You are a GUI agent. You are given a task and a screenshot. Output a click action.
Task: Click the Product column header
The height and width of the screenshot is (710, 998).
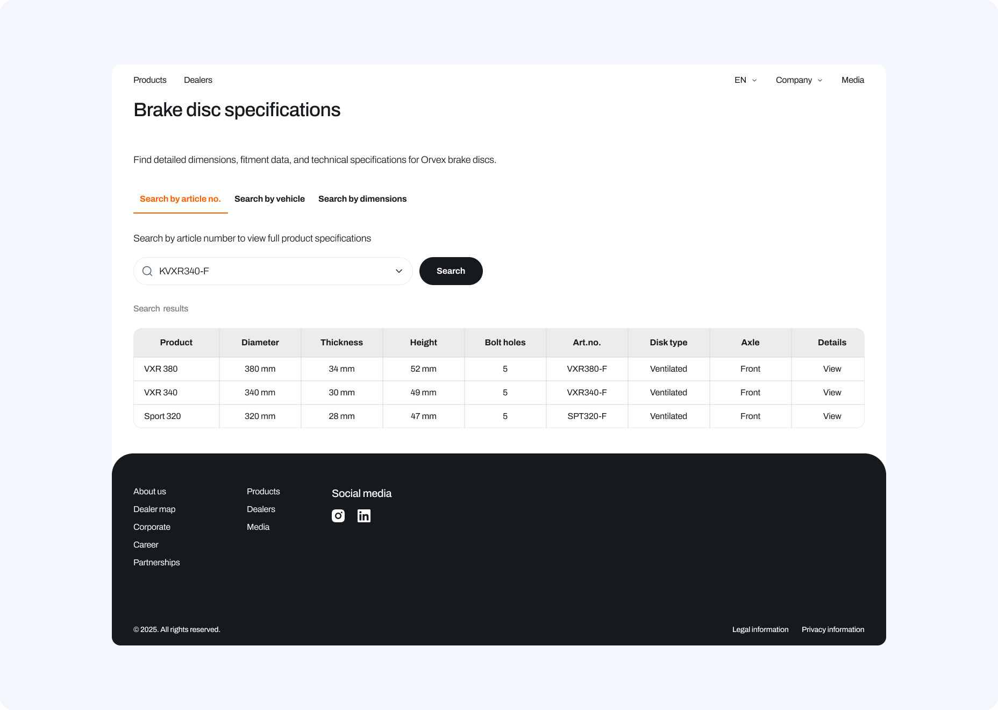176,343
